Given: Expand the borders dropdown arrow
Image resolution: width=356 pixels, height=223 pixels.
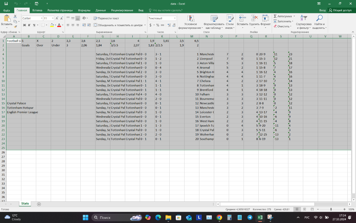Looking at the screenshot, I should point(47,25).
